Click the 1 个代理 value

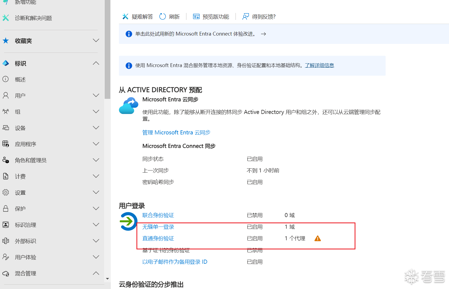click(295, 238)
